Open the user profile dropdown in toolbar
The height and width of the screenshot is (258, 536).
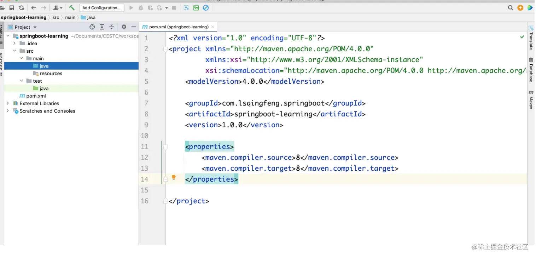pos(58,8)
